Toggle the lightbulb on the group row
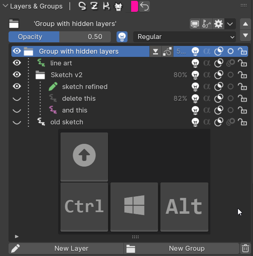The image size is (253, 256). 195,52
